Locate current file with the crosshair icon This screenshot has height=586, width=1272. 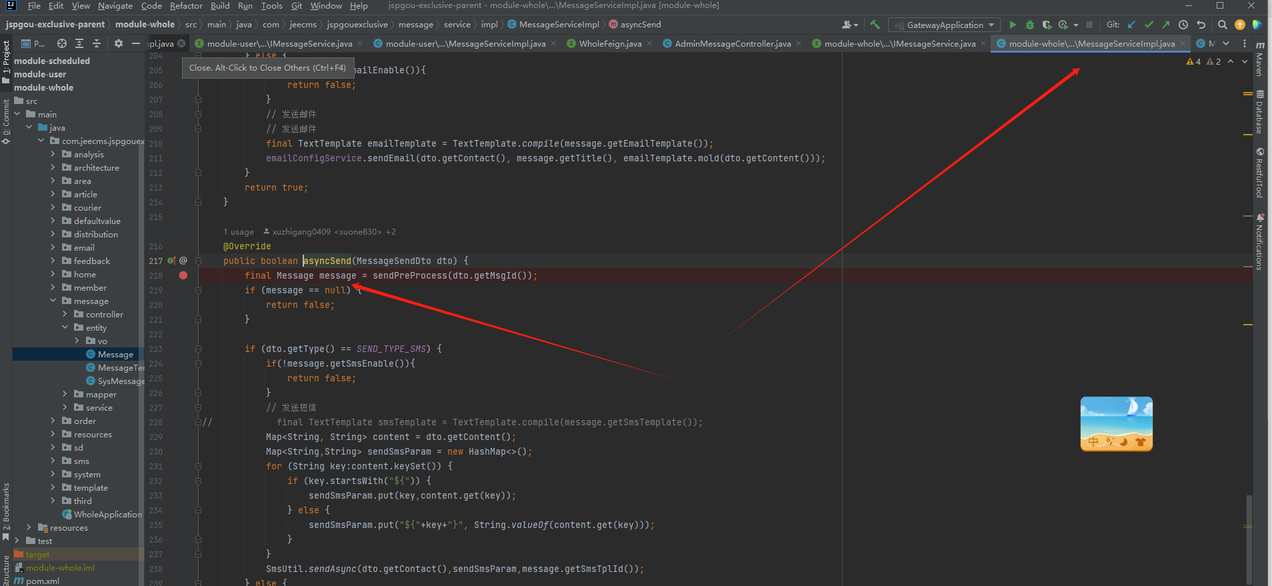click(62, 43)
